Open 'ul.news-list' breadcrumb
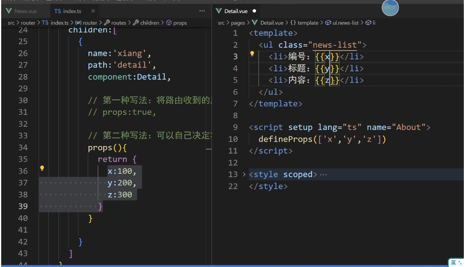Viewport: 465px width, 267px height. (346, 23)
